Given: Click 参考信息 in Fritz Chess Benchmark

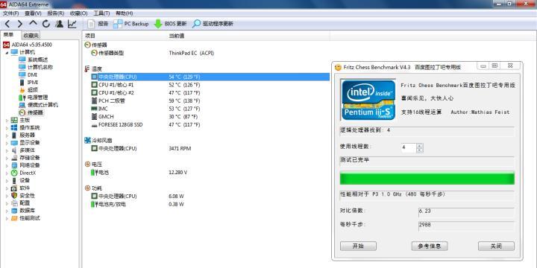Looking at the screenshot, I should point(429,246).
